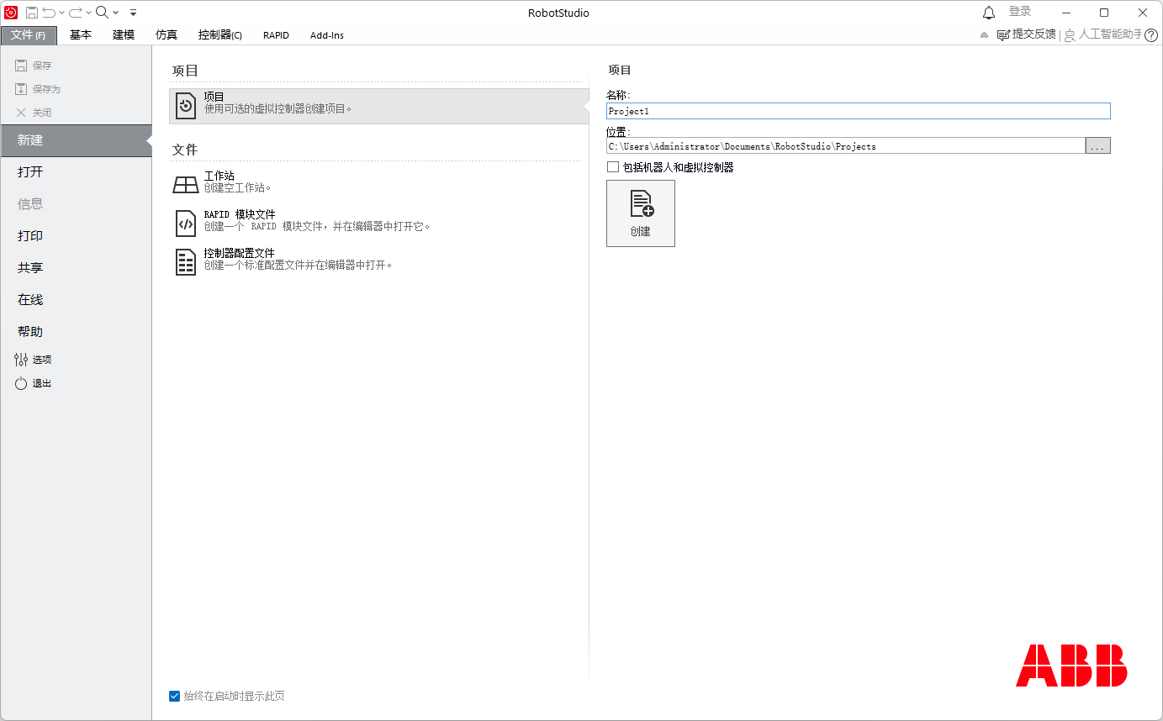Click the ... browse button beside the location path
Image resolution: width=1163 pixels, height=721 pixels.
click(x=1098, y=146)
